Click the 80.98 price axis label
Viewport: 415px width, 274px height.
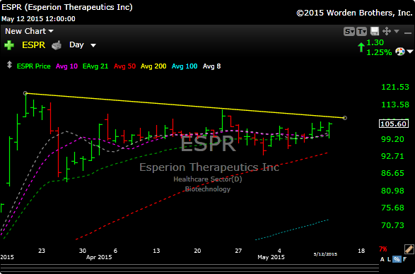393,191
